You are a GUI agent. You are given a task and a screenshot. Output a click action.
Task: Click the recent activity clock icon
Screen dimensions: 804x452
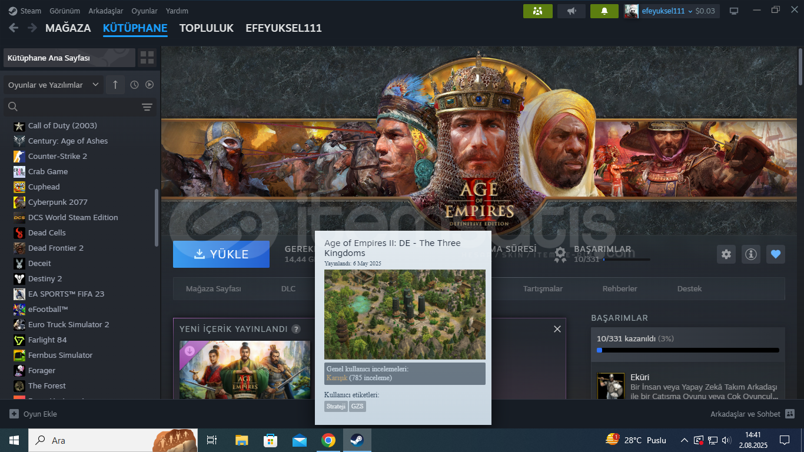134,85
